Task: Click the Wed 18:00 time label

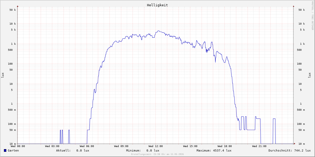Action: (225, 146)
